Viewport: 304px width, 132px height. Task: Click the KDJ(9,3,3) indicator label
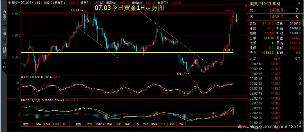(x=27, y=77)
